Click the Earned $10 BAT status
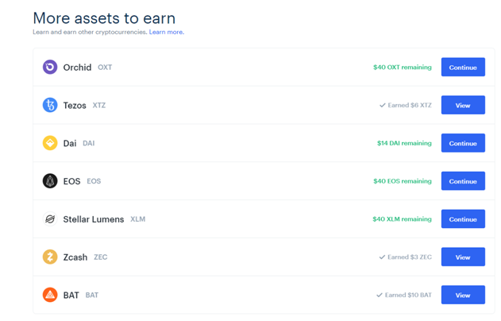Image resolution: width=501 pixels, height=321 pixels. pos(404,295)
